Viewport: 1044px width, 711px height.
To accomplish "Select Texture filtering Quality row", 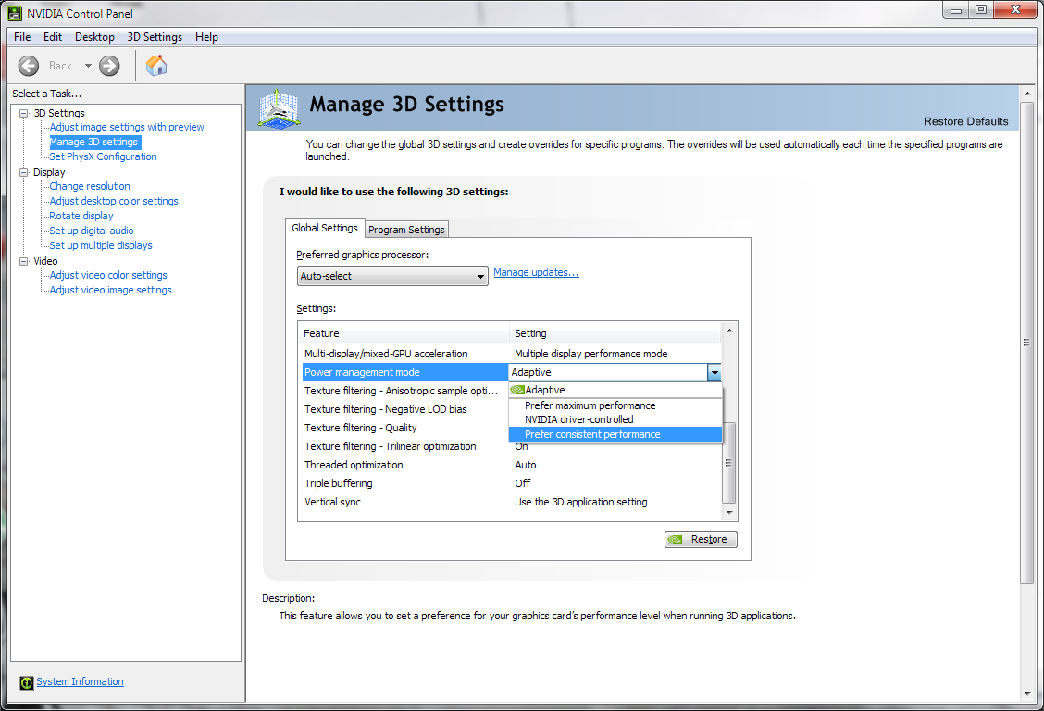I will tap(404, 428).
